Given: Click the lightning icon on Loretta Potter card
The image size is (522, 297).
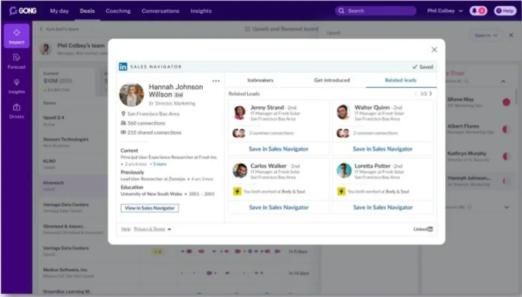Looking at the screenshot, I should pos(341,191).
